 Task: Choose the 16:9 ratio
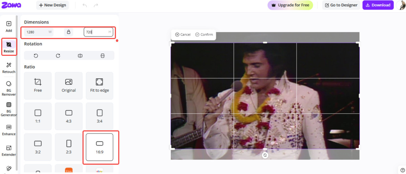click(100, 147)
